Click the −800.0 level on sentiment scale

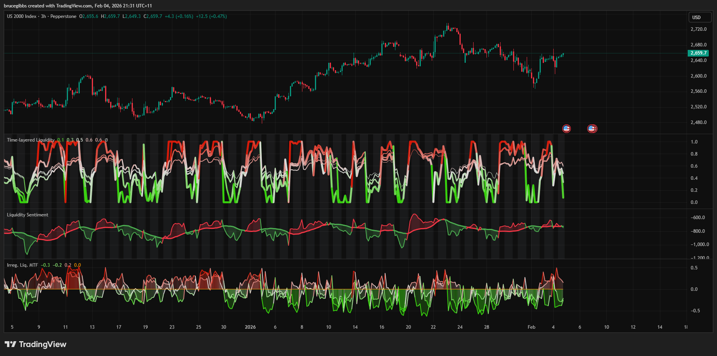pos(697,231)
